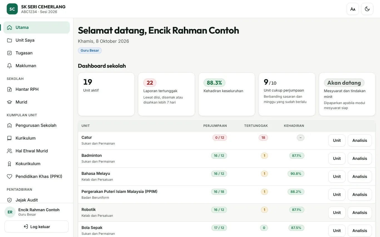Go to the Unit Saya page

click(37, 40)
